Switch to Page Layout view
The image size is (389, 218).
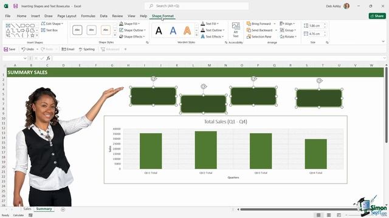click(329, 215)
